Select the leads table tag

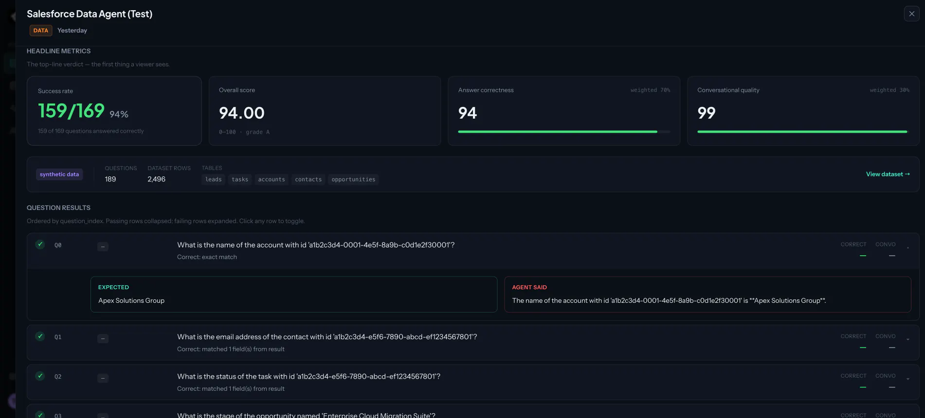[213, 179]
